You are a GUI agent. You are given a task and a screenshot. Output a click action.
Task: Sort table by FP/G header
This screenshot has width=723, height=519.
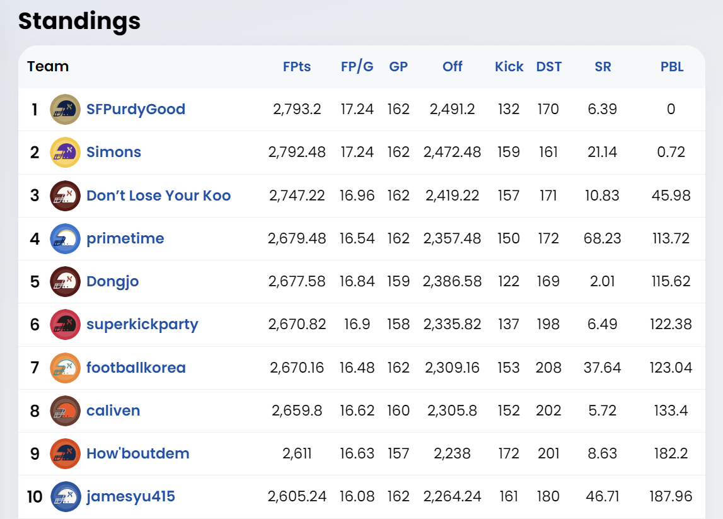357,67
